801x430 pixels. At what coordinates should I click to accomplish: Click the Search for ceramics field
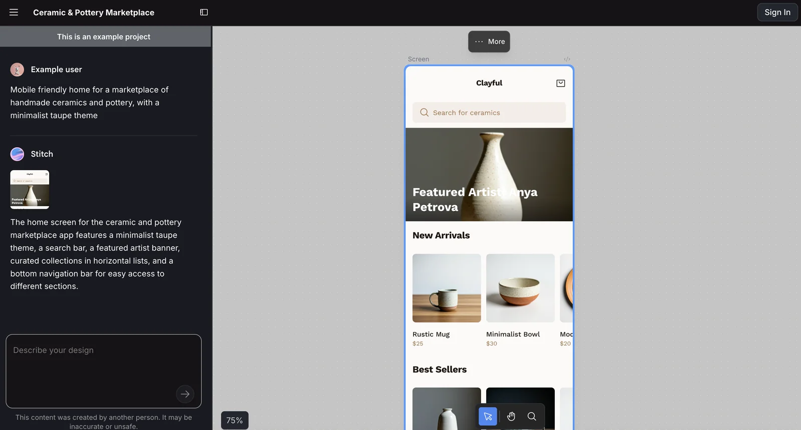click(489, 113)
